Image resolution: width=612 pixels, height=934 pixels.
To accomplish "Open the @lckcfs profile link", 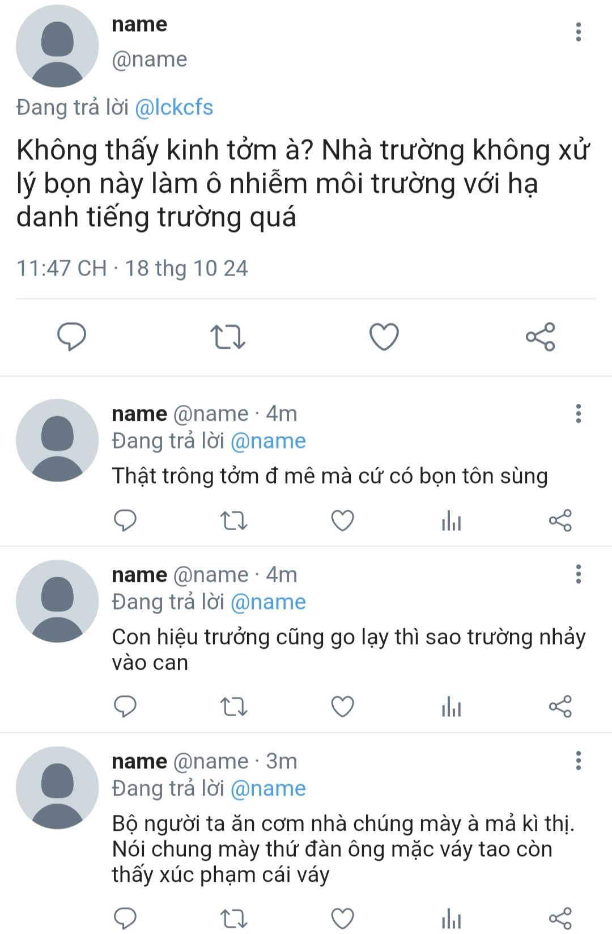I will tap(174, 107).
